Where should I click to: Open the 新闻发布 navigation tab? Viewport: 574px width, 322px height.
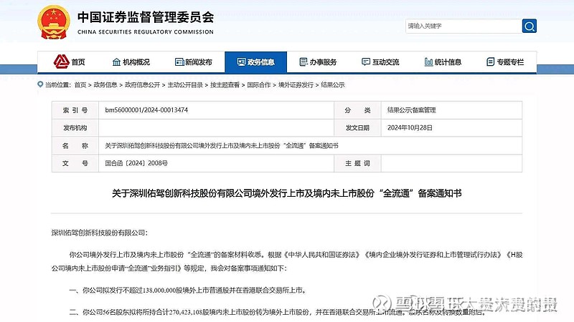(193, 62)
